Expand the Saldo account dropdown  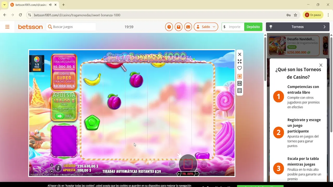(x=206, y=27)
